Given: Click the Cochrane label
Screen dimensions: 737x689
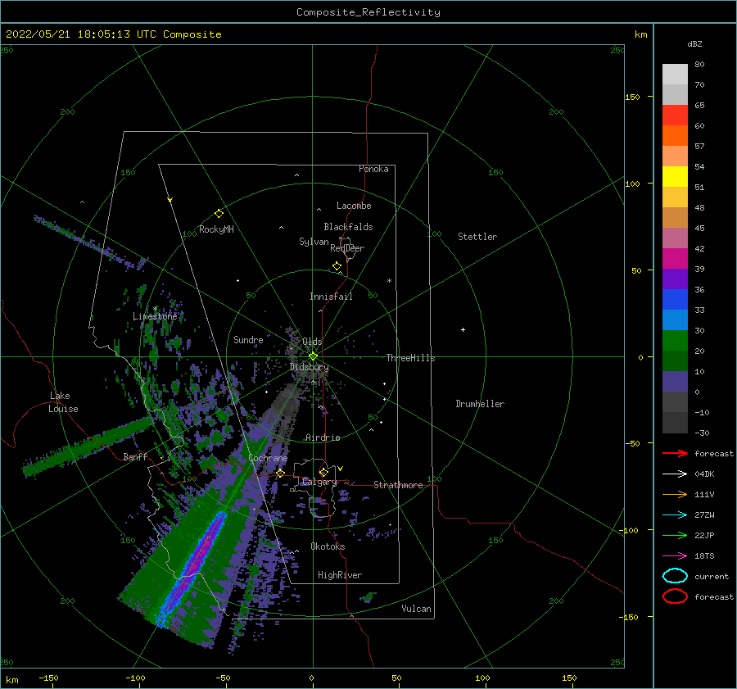Looking at the screenshot, I should [268, 458].
